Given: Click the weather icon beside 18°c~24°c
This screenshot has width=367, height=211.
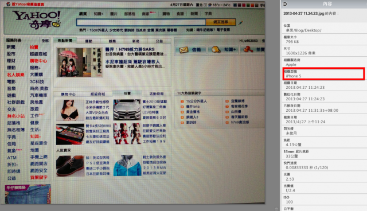Looking at the screenshot, I should pyautogui.click(x=210, y=5).
